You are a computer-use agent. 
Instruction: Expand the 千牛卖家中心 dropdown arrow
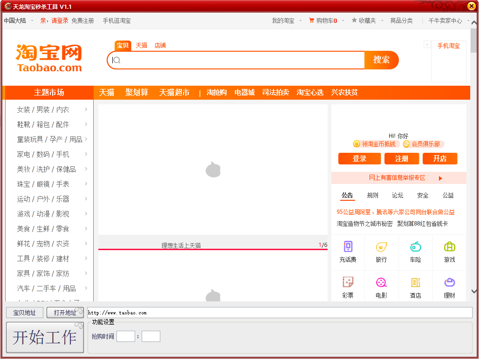[x=468, y=20]
